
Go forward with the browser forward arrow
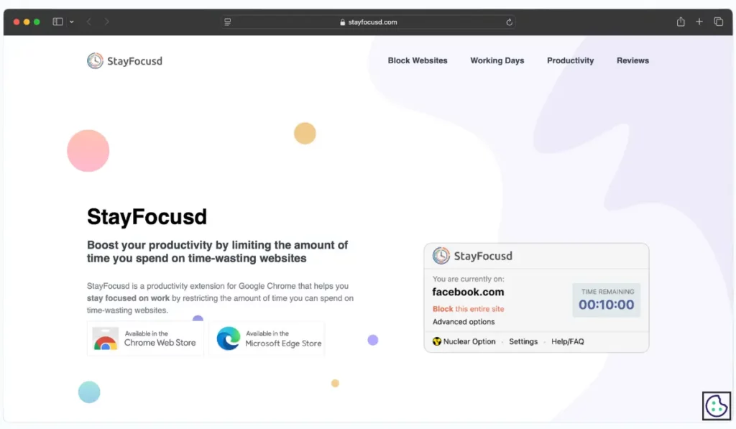click(x=106, y=22)
